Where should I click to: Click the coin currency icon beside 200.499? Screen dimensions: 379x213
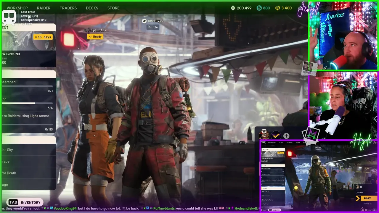coord(233,8)
